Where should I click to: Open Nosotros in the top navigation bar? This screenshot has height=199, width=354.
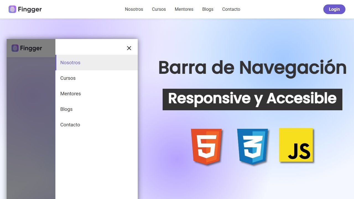[134, 9]
